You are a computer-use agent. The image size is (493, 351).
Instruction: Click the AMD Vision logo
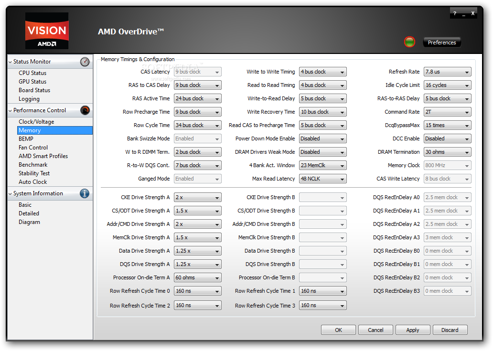point(47,31)
